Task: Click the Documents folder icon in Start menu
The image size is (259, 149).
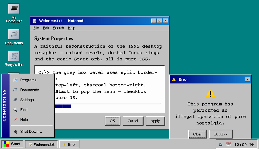Action: 15,90
